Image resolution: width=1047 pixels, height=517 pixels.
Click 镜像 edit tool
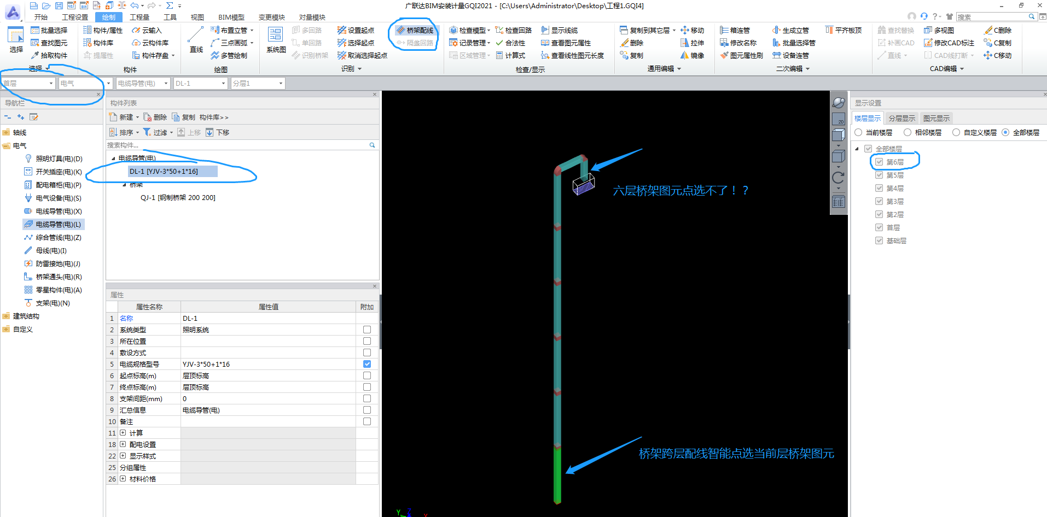[693, 55]
